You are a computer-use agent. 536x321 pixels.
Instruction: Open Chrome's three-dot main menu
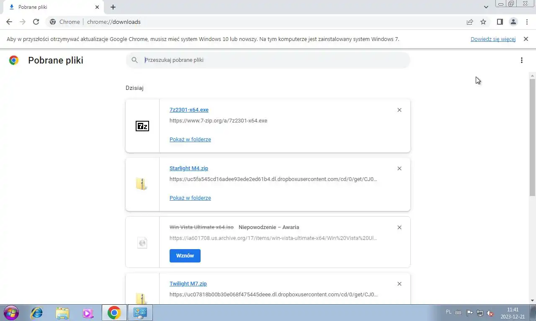coord(527,22)
